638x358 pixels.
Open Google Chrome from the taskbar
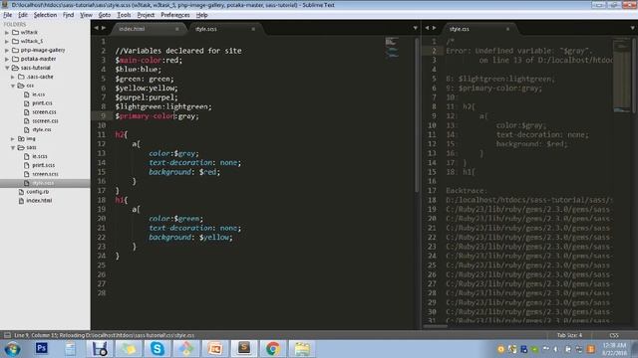pos(273,349)
